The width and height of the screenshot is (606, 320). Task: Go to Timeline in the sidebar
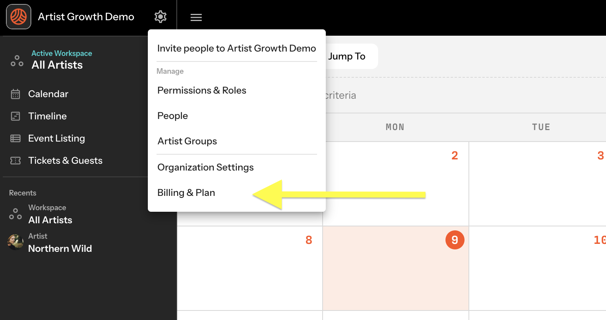tap(48, 116)
